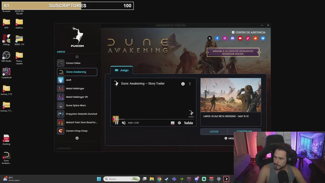The image size is (325, 183).
Task: Open File Explorer from the taskbar
Action: pyautogui.click(x=152, y=179)
